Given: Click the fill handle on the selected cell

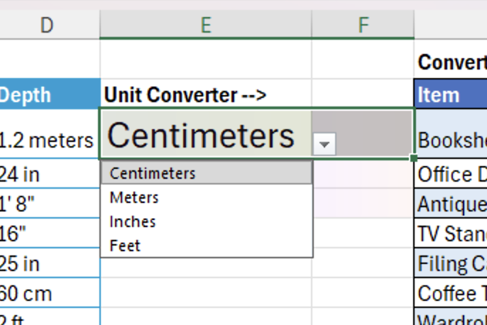Looking at the screenshot, I should pos(414,158).
